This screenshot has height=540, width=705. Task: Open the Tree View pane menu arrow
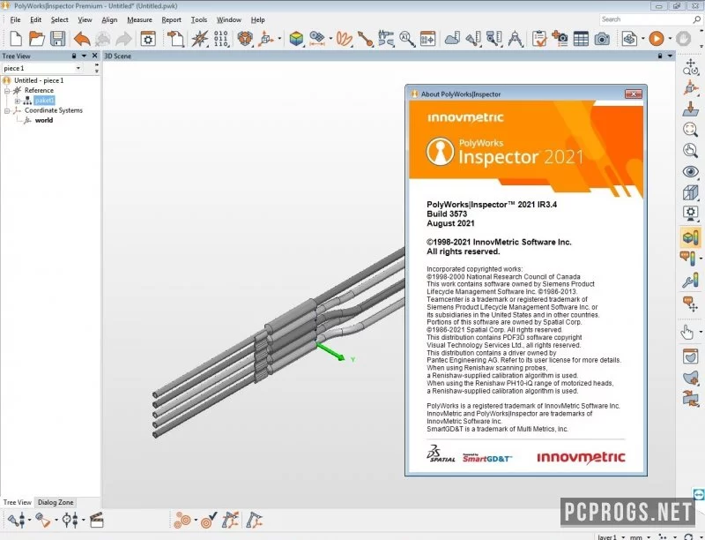pos(84,56)
